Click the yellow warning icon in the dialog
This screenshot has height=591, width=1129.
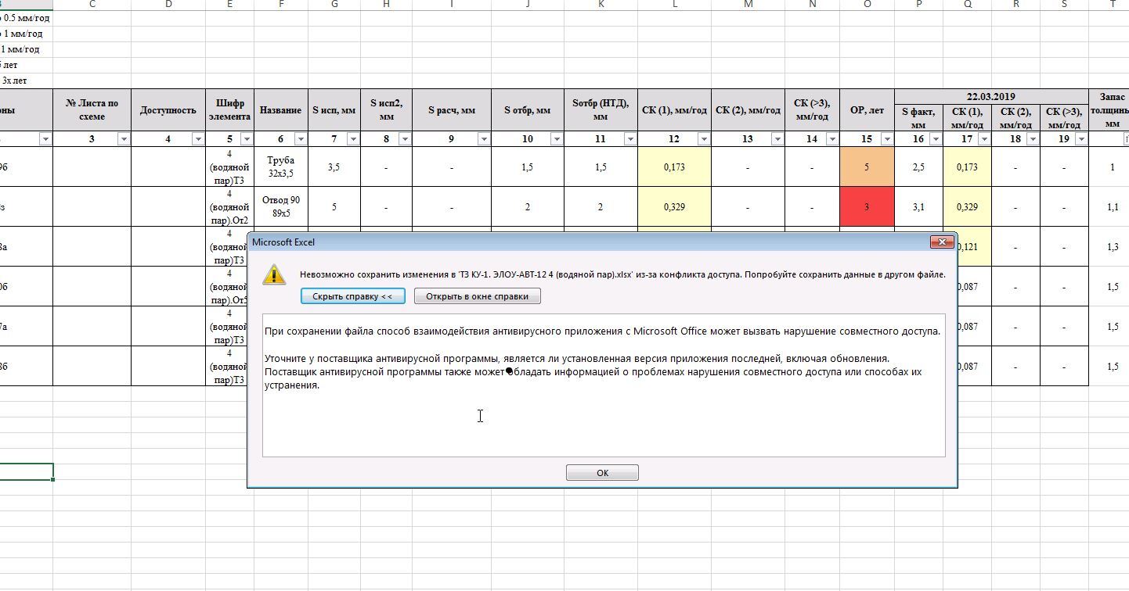pos(274,274)
